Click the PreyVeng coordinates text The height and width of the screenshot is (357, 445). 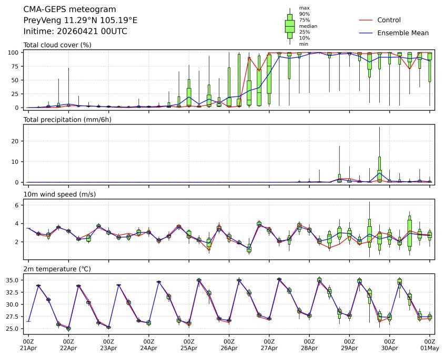click(x=80, y=20)
